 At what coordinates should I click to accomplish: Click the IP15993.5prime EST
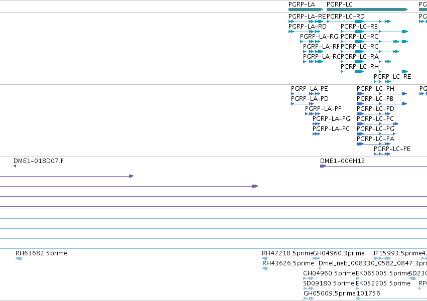click(x=382, y=258)
